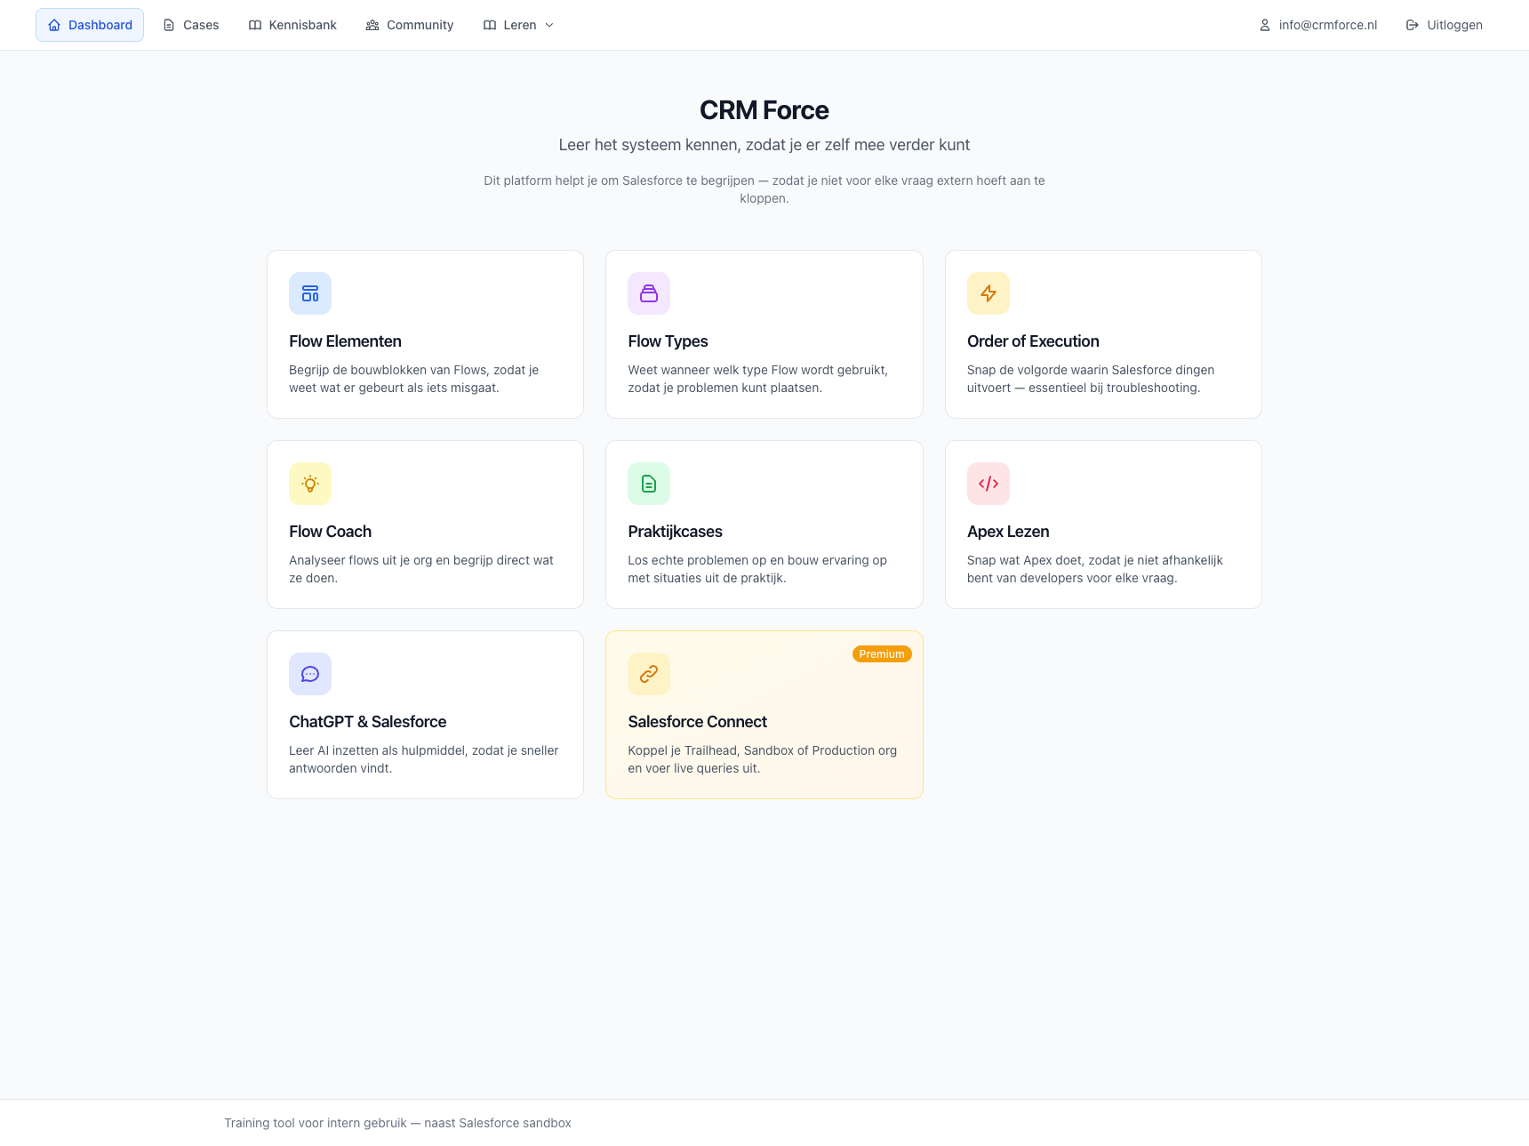Click the chat bubble icon on ChatGPT & Salesforce

[x=309, y=673]
